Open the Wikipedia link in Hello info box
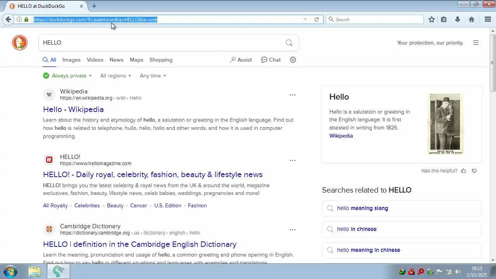496x279 pixels. click(x=341, y=136)
